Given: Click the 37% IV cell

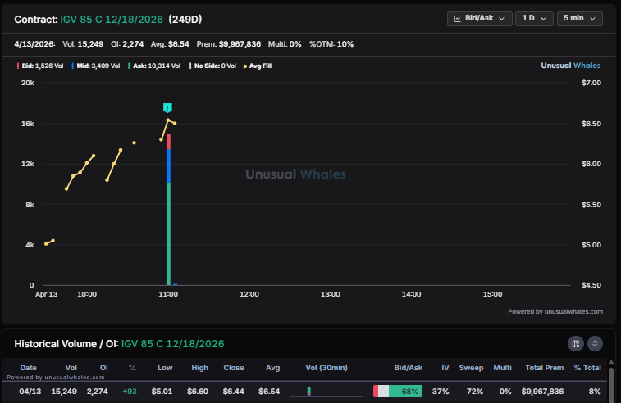Looking at the screenshot, I should [x=441, y=392].
